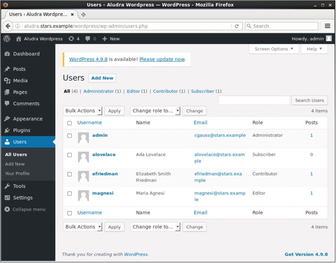The height and width of the screenshot is (263, 336).
Task: Click the Add New user button
Action: (x=102, y=78)
